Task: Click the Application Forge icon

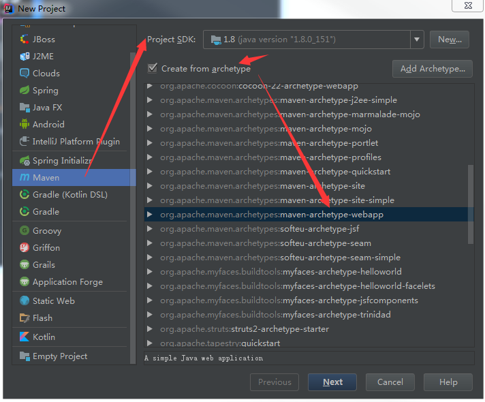Action: (25, 281)
